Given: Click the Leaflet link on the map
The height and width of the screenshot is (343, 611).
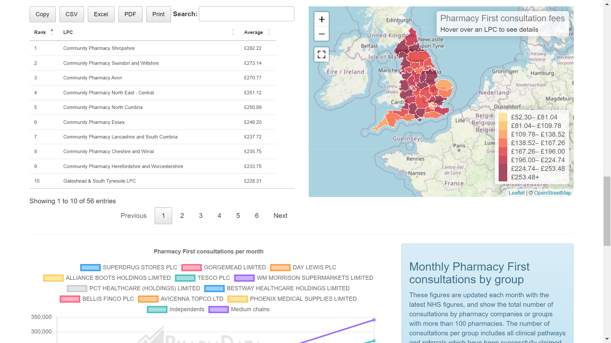Looking at the screenshot, I should pos(516,193).
